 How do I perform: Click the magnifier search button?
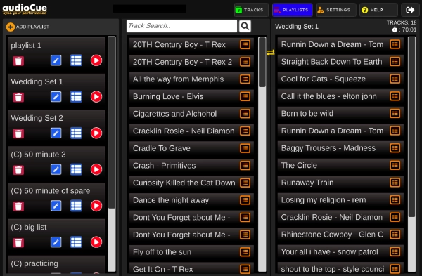pyautogui.click(x=245, y=26)
